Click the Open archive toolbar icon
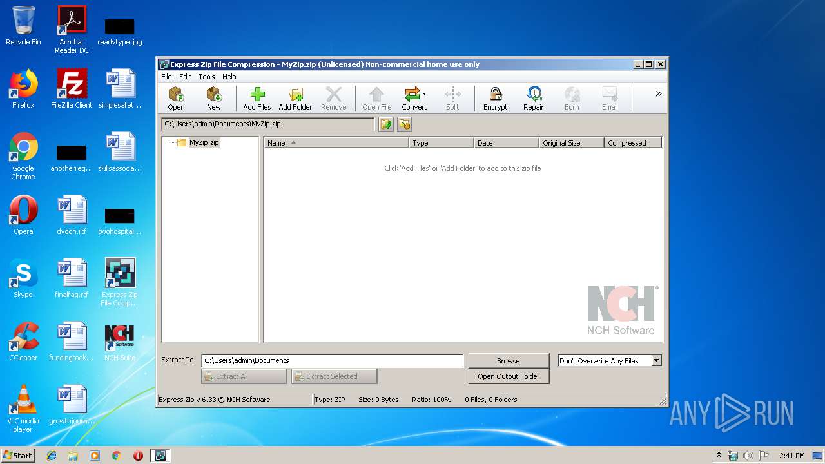 tap(176, 99)
